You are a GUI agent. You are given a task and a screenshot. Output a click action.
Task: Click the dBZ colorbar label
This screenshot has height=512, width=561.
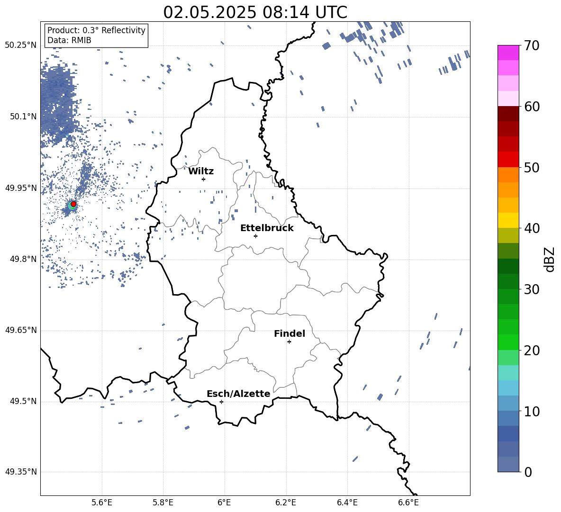(549, 259)
